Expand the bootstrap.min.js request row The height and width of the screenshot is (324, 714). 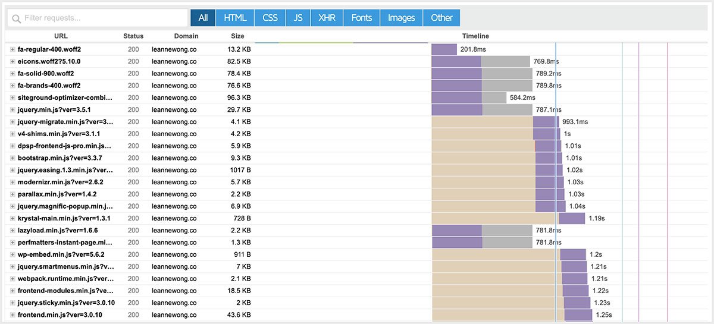(x=12, y=158)
